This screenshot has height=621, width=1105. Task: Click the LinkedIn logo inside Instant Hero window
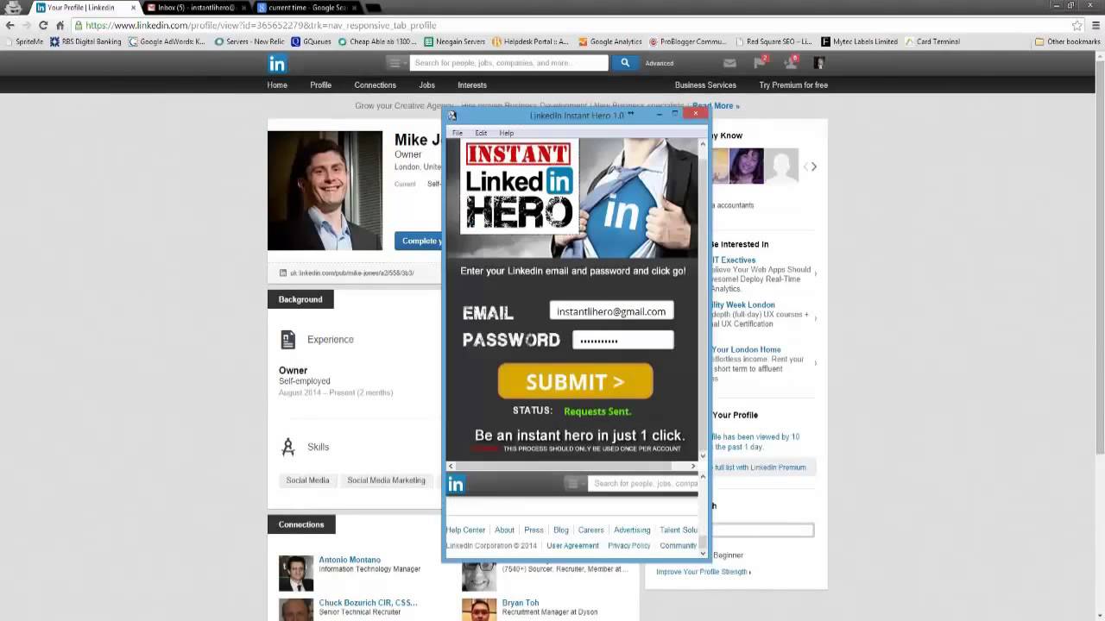(455, 484)
